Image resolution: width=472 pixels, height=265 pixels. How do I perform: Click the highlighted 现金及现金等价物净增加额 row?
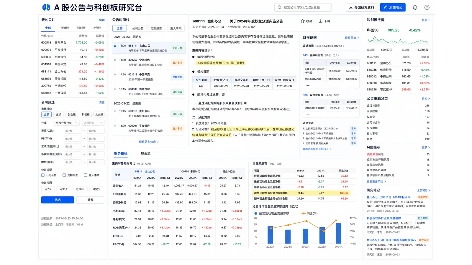point(301,193)
